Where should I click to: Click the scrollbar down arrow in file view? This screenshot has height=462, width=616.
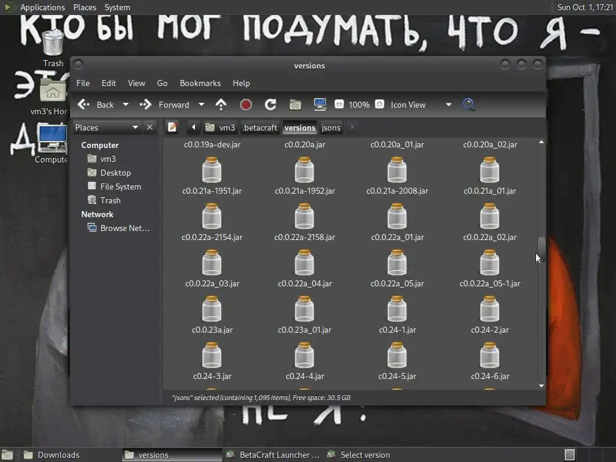point(541,386)
